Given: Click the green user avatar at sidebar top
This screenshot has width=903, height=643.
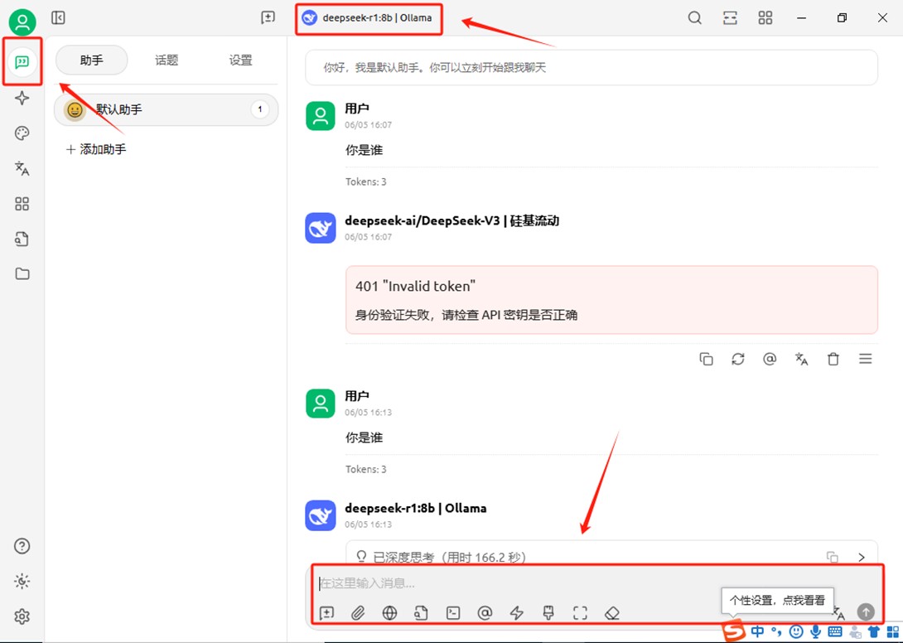Looking at the screenshot, I should 22,22.
